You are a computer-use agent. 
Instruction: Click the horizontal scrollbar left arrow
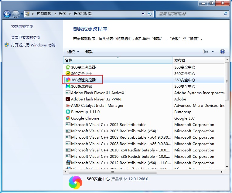point(66,172)
